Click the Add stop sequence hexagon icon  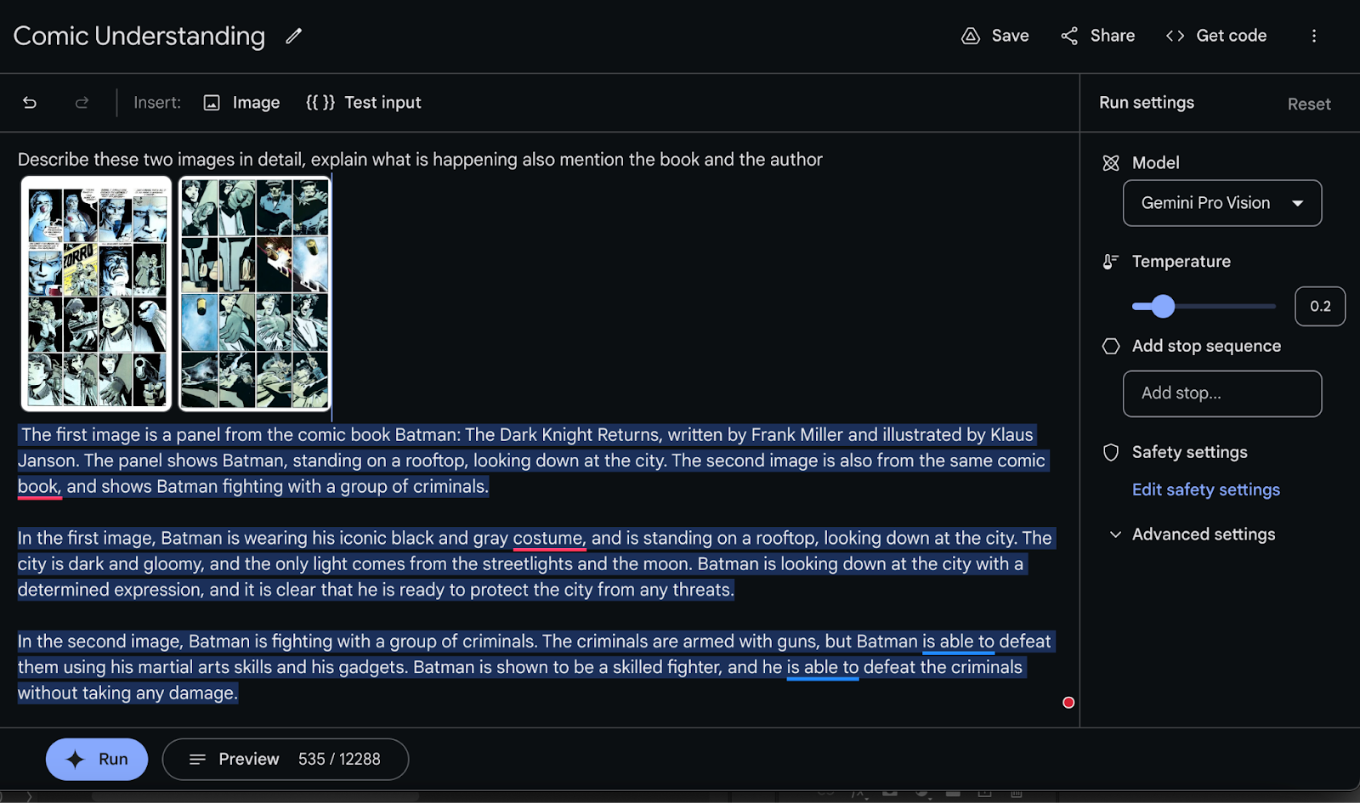coord(1111,346)
